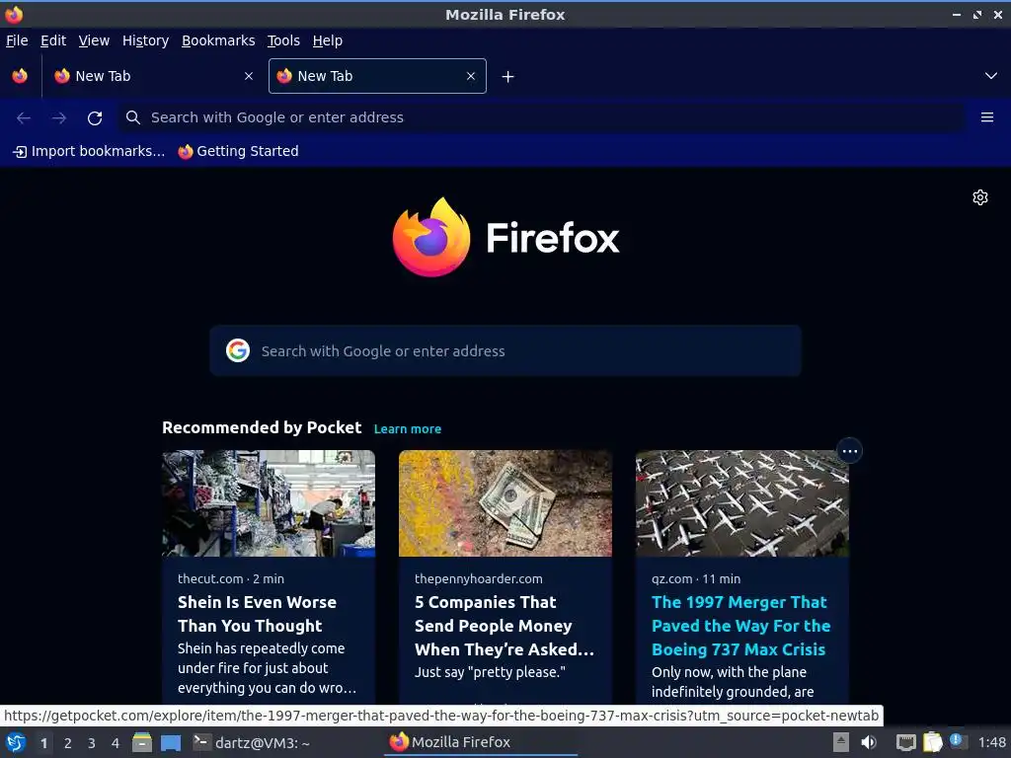Click the Google logo in search box
This screenshot has width=1011, height=758.
pos(238,350)
